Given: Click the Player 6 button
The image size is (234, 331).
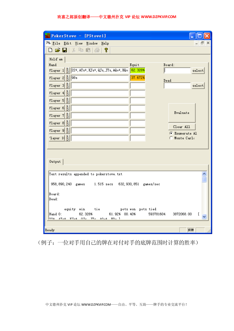Looking at the screenshot, I should click(57, 108).
